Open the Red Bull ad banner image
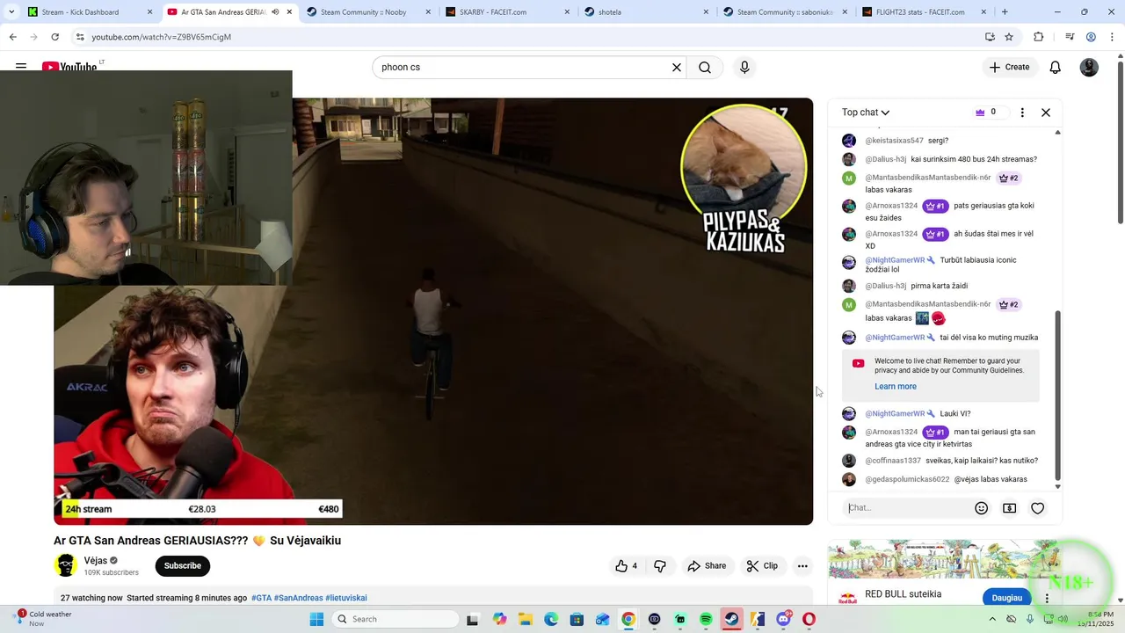Screen dimensions: 1125x633 tap(944, 558)
